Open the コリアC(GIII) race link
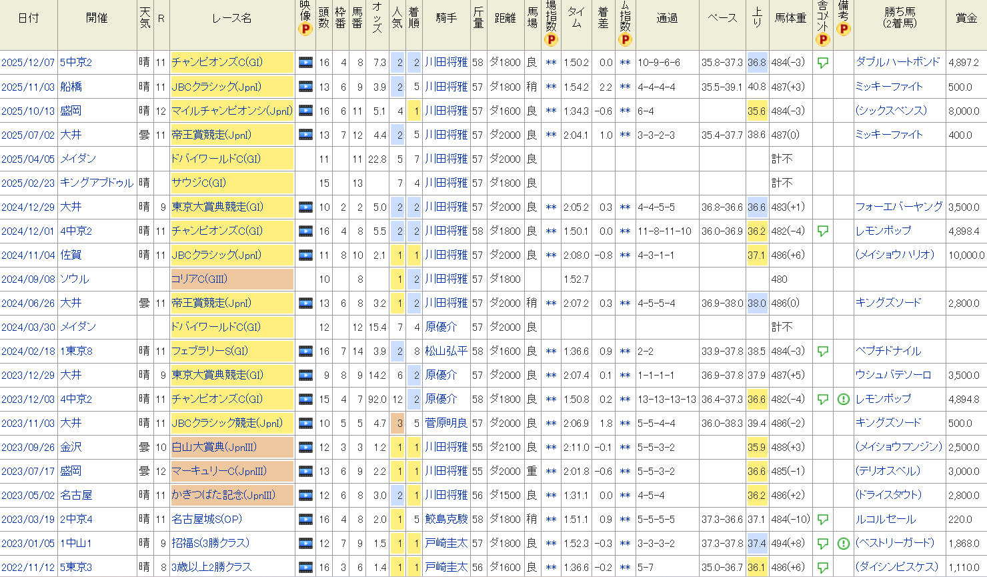This screenshot has width=987, height=577. pos(199,279)
